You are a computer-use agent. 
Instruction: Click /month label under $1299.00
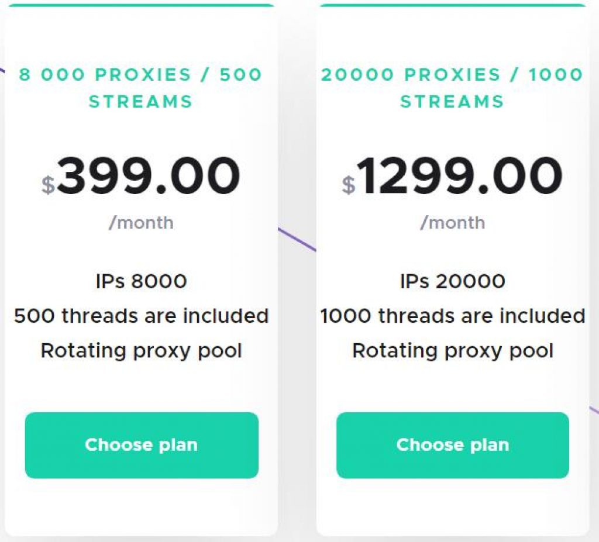coord(453,223)
